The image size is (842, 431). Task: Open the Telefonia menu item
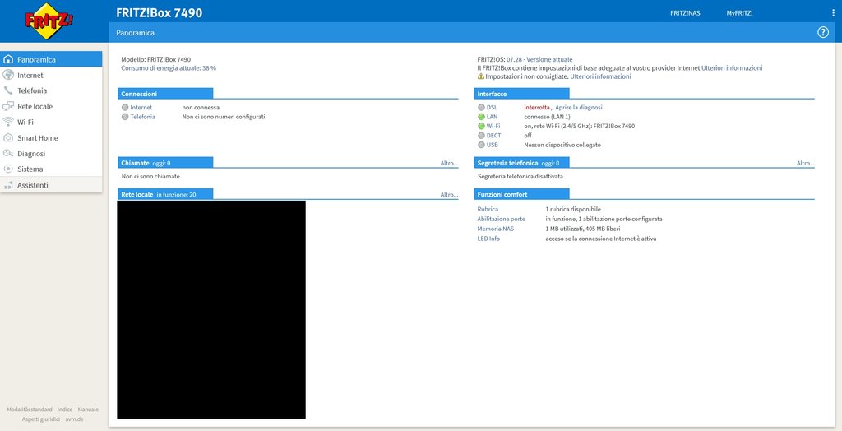[x=51, y=90]
